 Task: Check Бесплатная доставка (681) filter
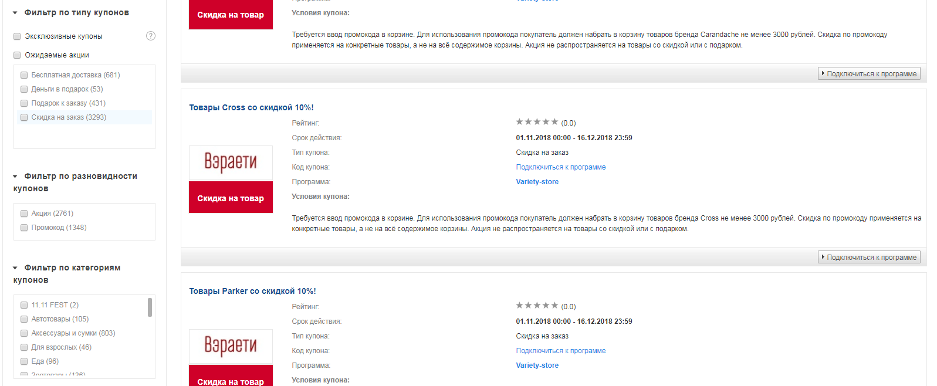tap(24, 75)
